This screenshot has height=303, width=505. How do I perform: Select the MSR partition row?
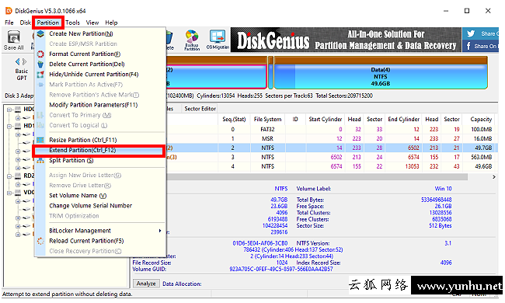click(x=332, y=139)
